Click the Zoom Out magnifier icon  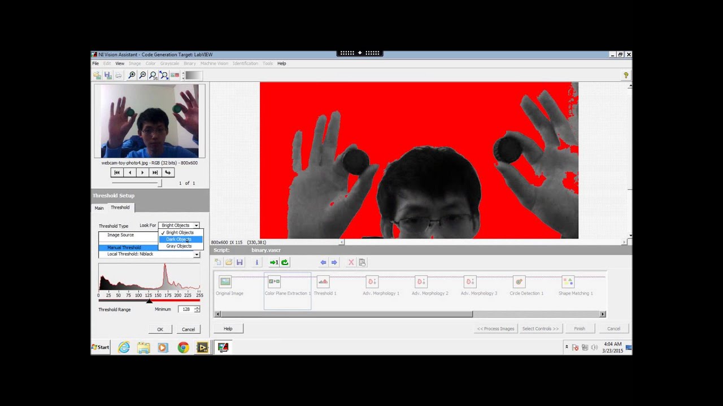pos(142,75)
